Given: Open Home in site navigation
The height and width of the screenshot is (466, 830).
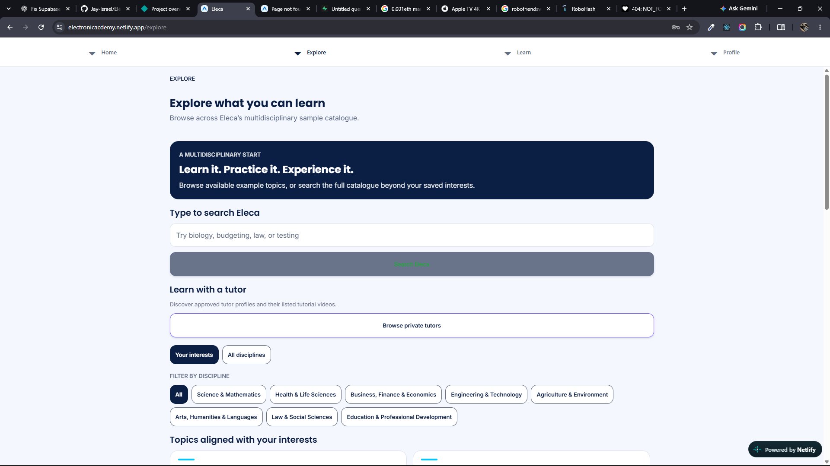Looking at the screenshot, I should pos(109,53).
